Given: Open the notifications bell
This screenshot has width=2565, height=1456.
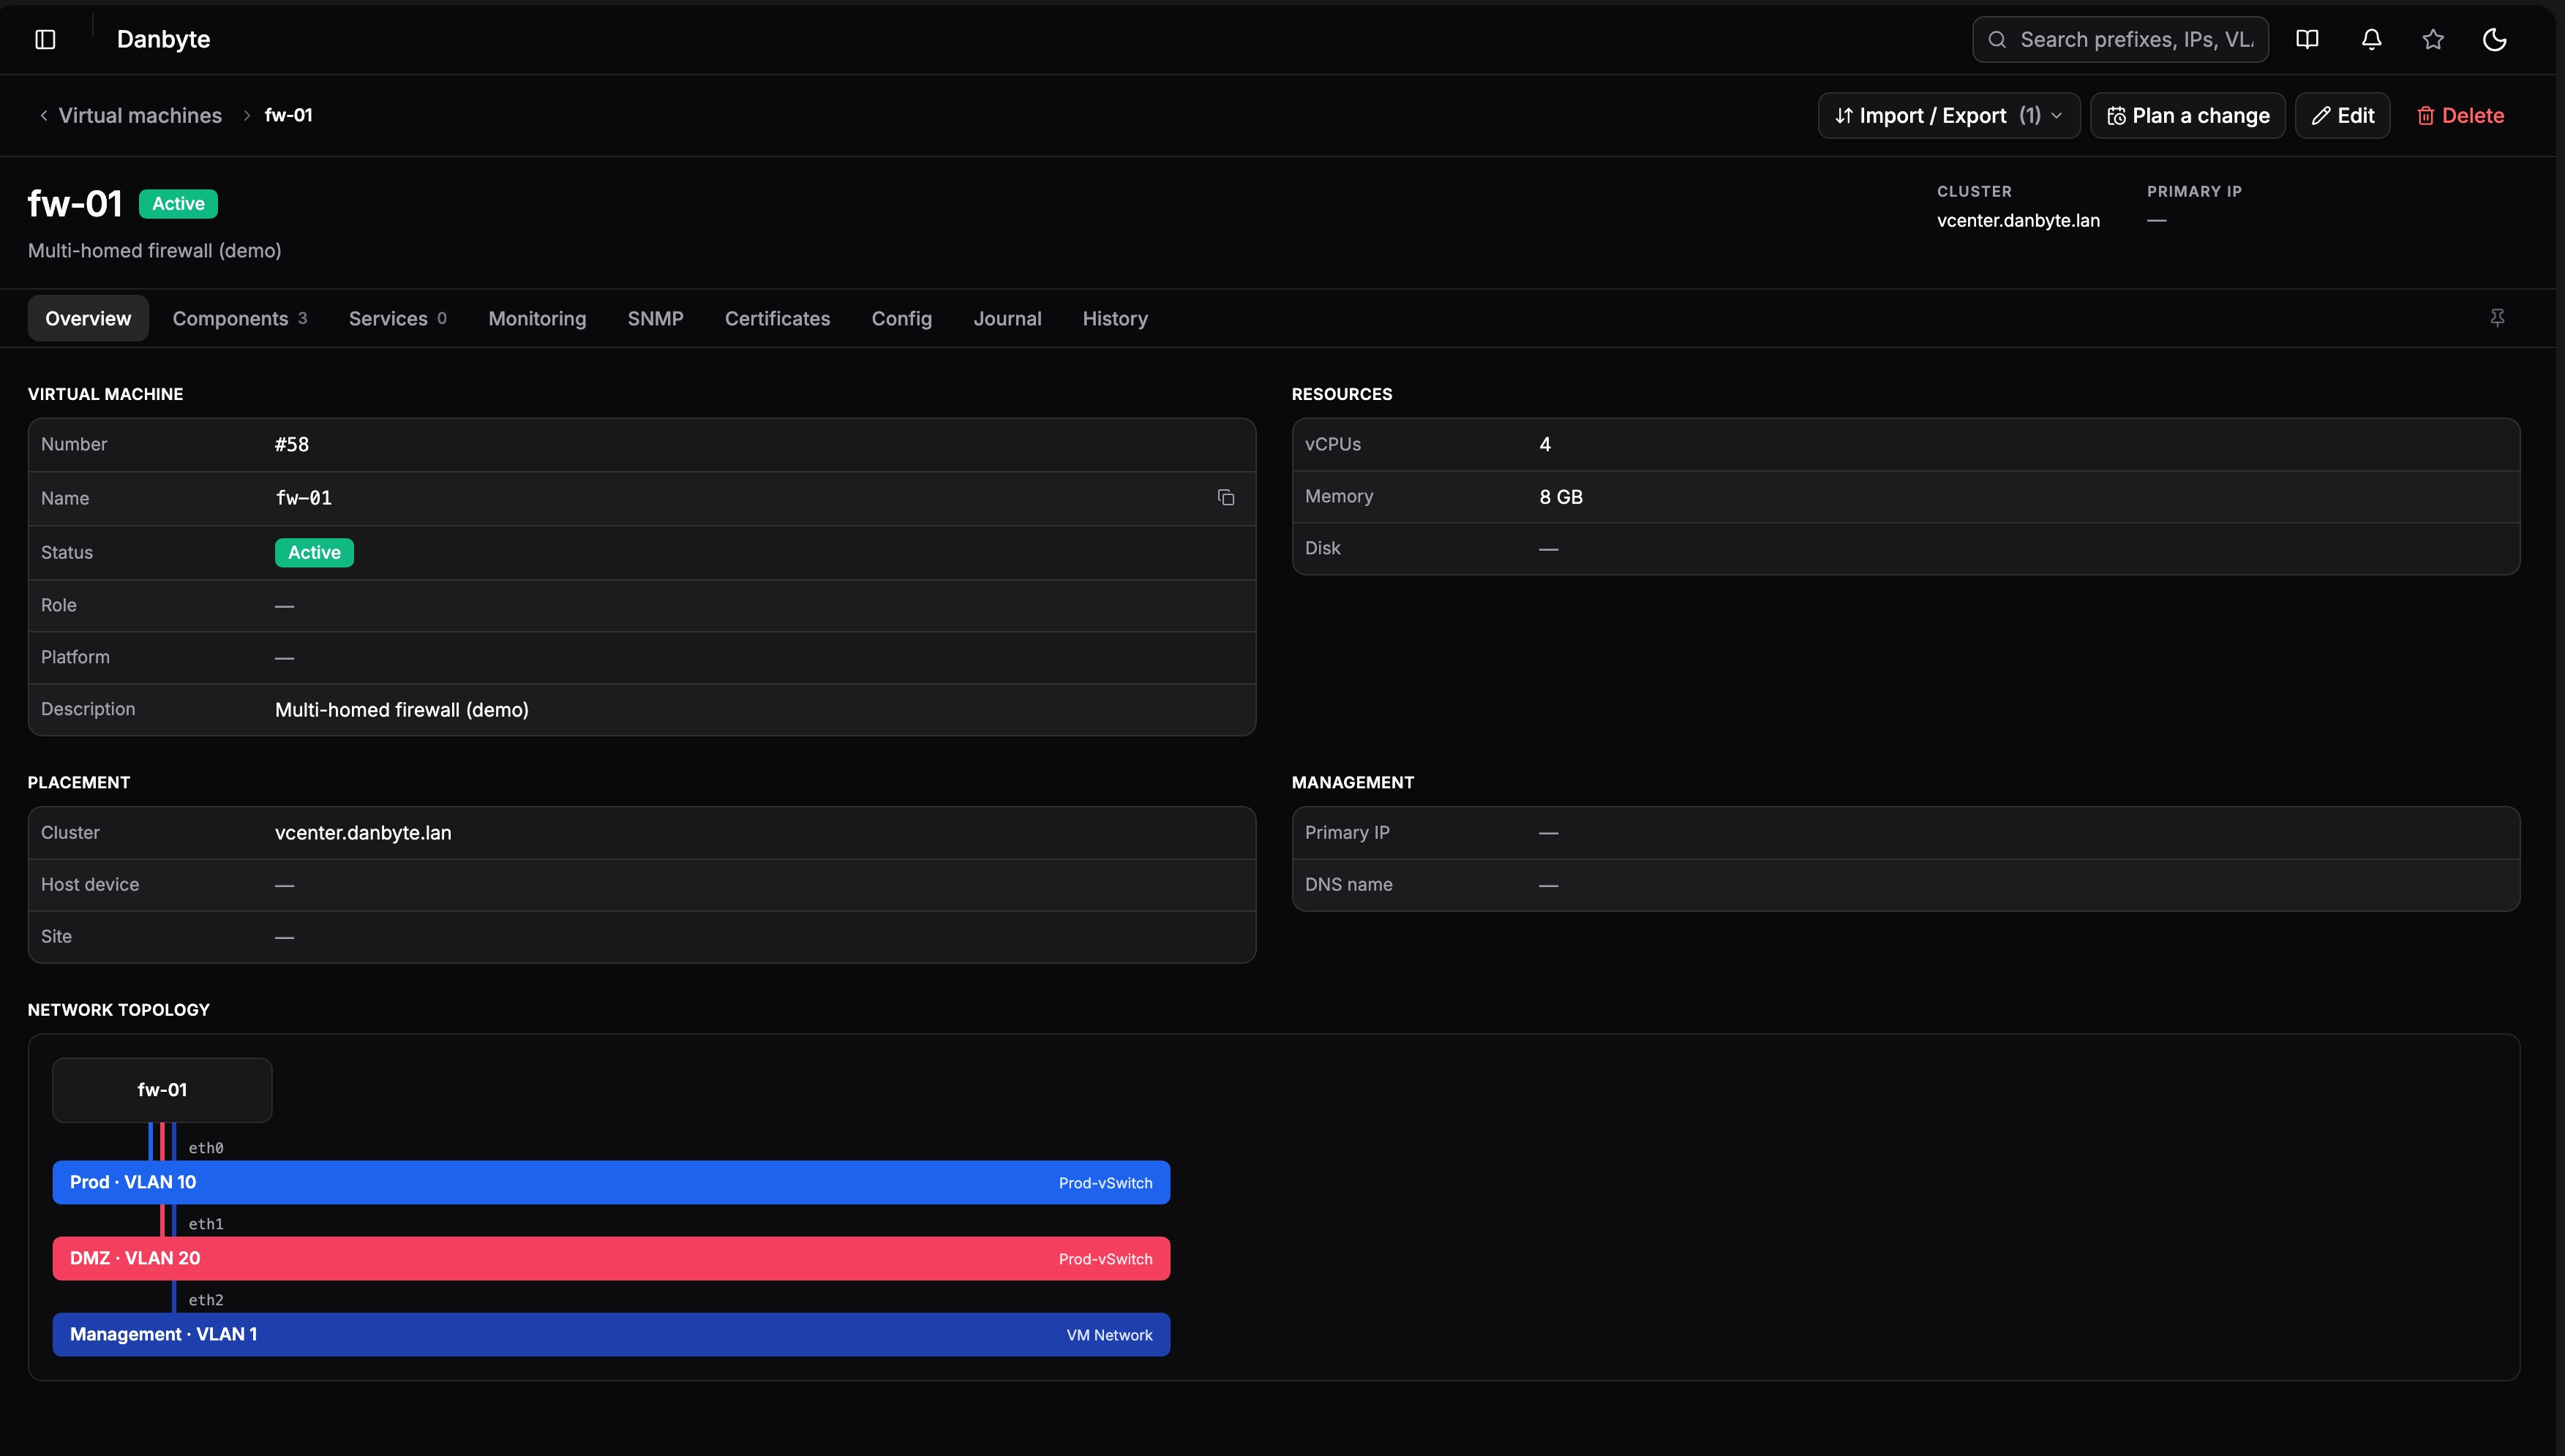Looking at the screenshot, I should tap(2371, 39).
